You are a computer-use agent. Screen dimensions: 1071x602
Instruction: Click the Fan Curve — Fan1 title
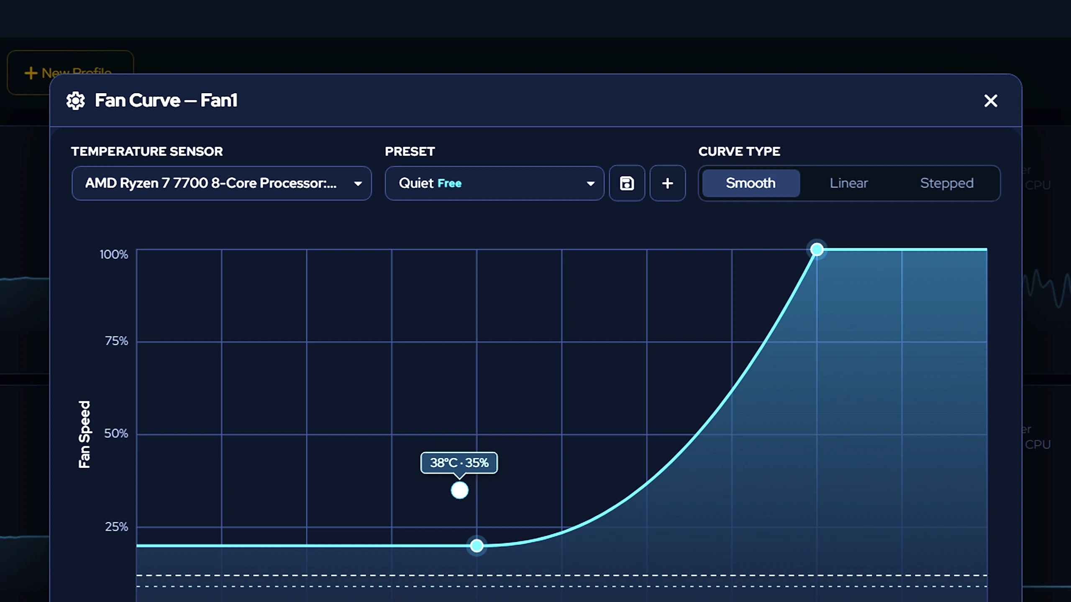(166, 100)
